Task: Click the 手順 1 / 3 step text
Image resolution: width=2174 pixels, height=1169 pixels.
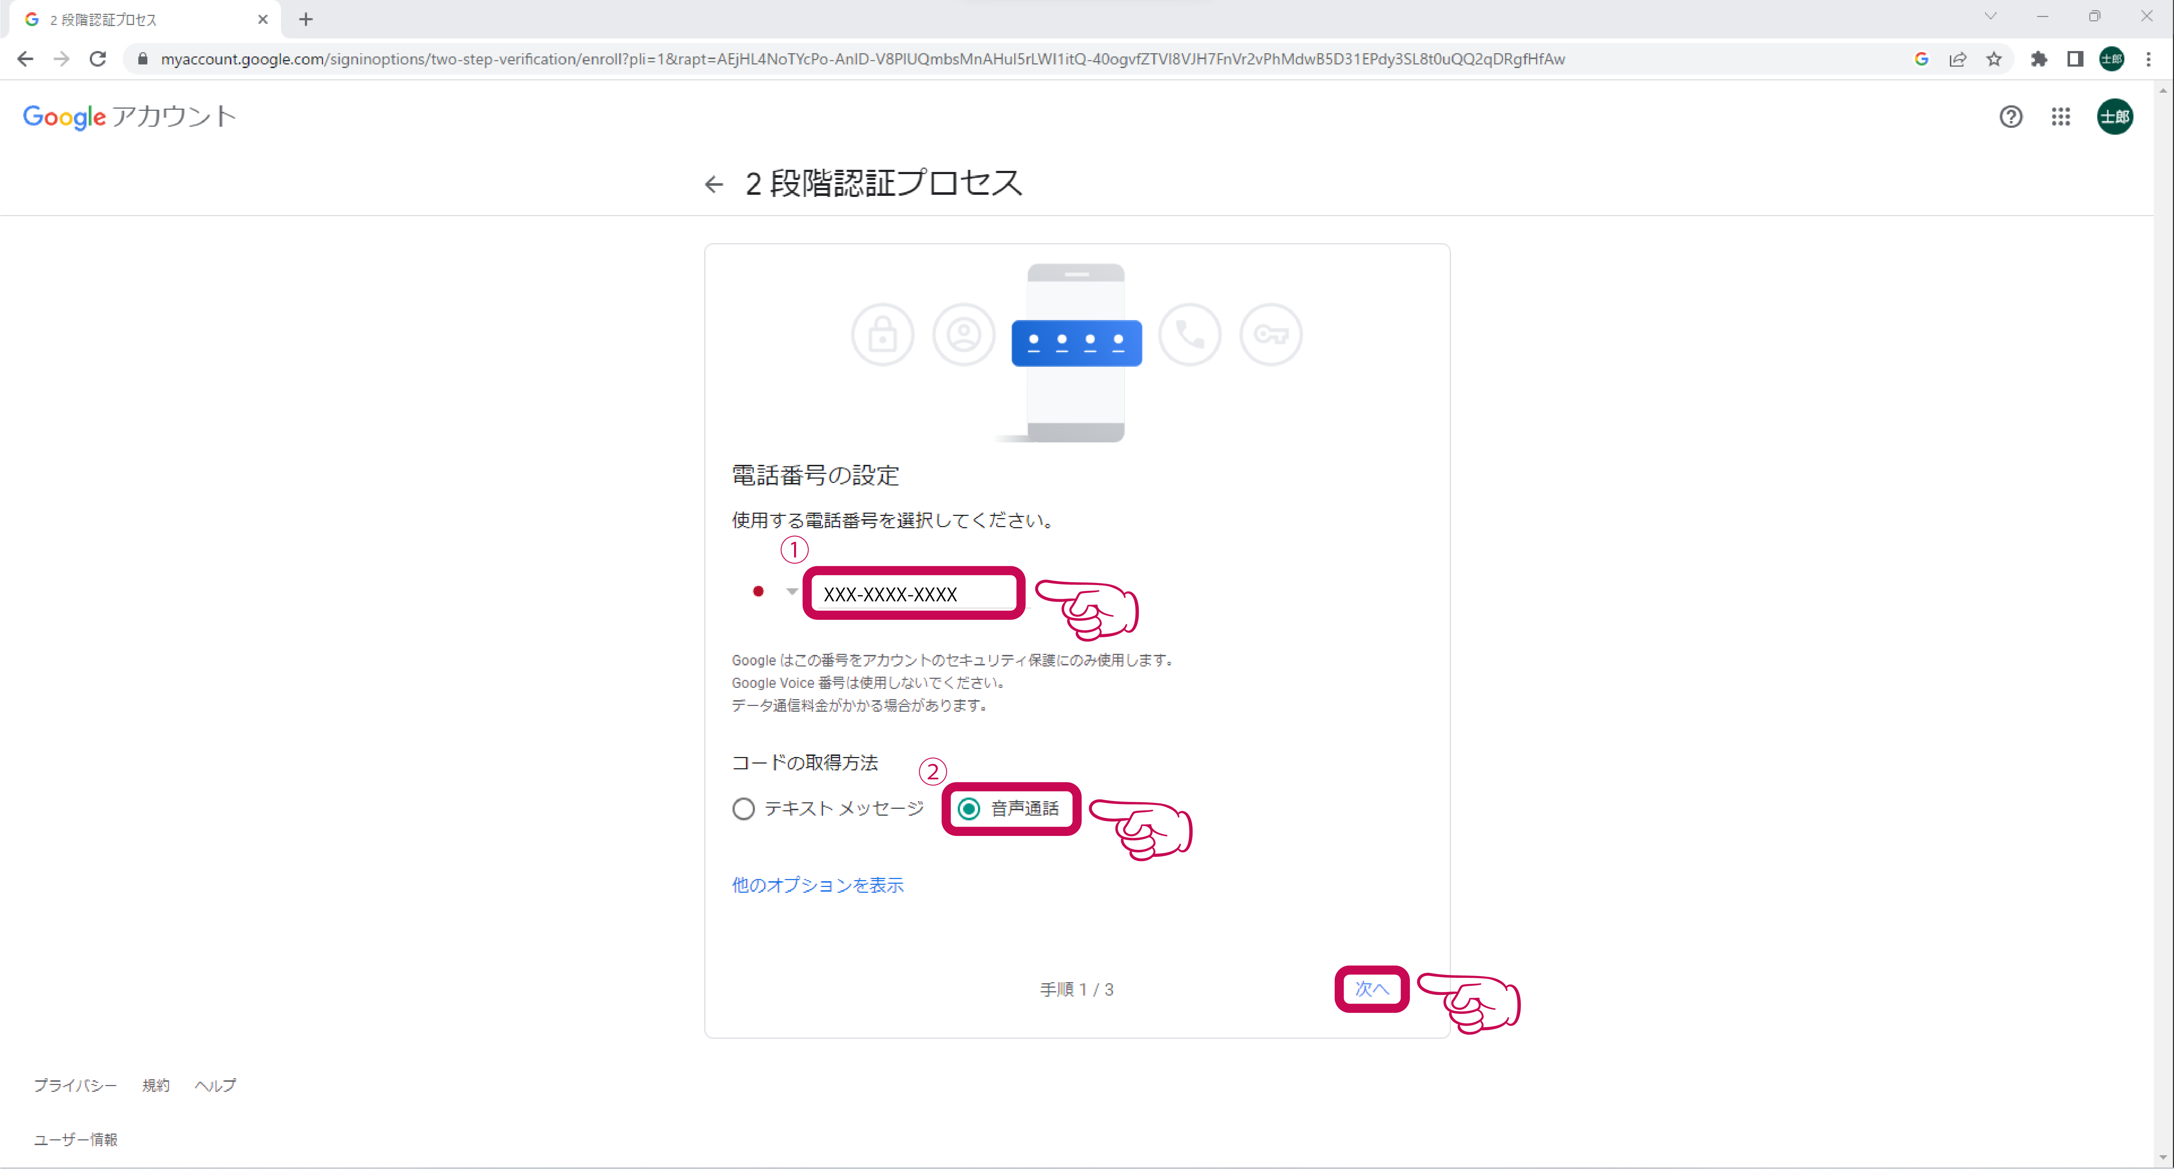Action: point(1077,989)
